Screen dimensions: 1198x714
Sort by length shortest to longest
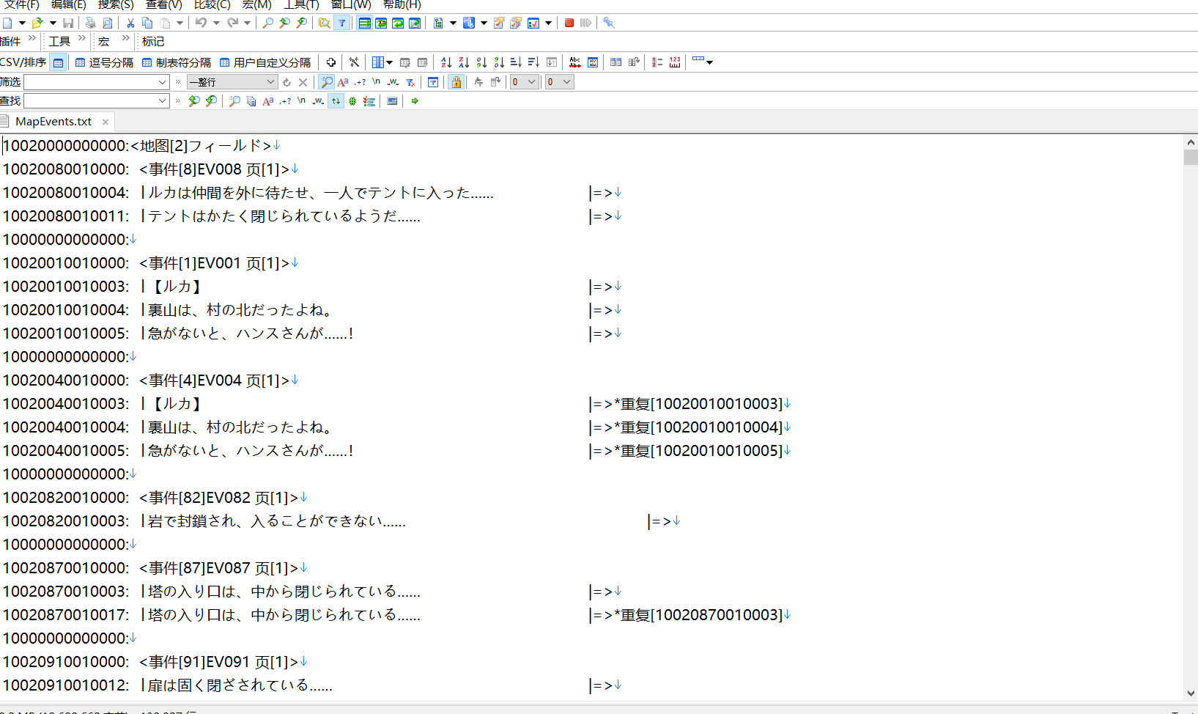coord(516,62)
